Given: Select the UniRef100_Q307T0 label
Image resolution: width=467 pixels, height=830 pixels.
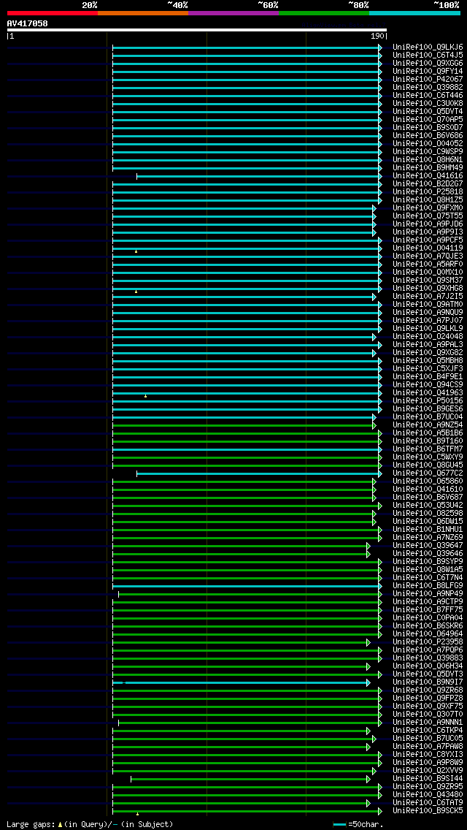Looking at the screenshot, I should (428, 715).
